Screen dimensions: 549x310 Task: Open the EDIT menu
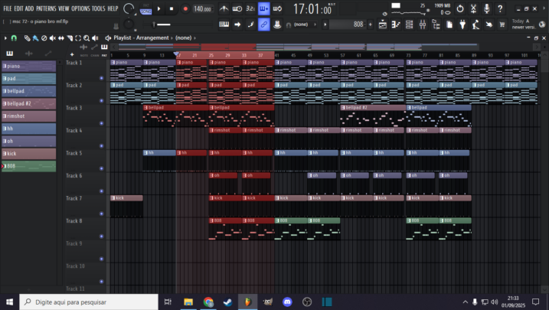18,8
